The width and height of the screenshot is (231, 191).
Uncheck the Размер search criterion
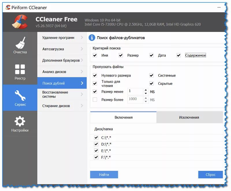pos(121,55)
